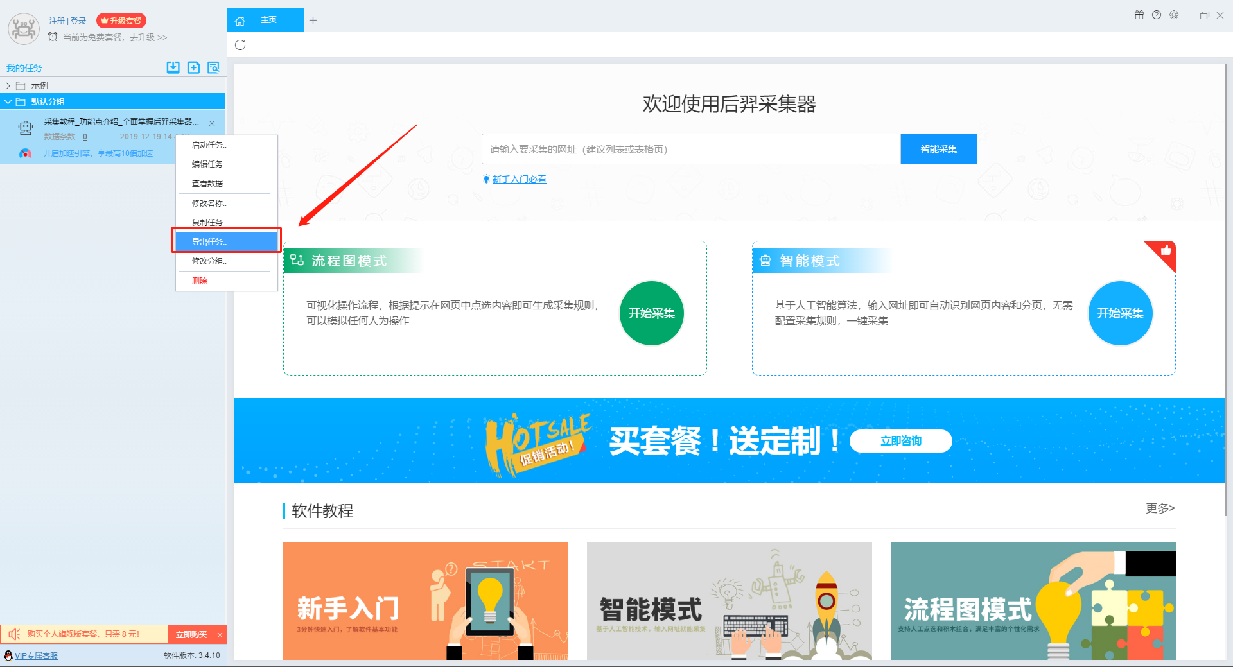Viewport: 1233px width, 667px height.
Task: Open the 智能模式 tutorial thumbnail
Action: tap(730, 600)
